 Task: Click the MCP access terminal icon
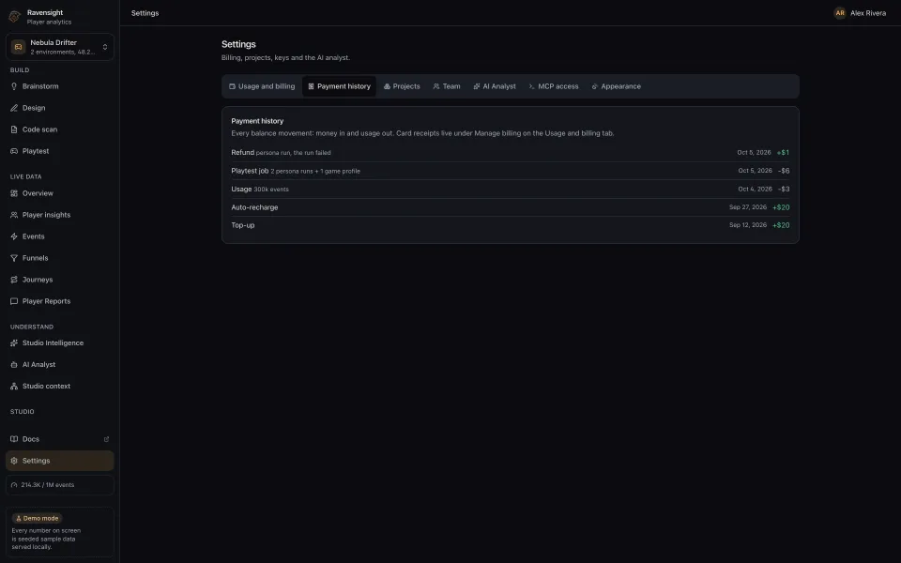tap(531, 86)
